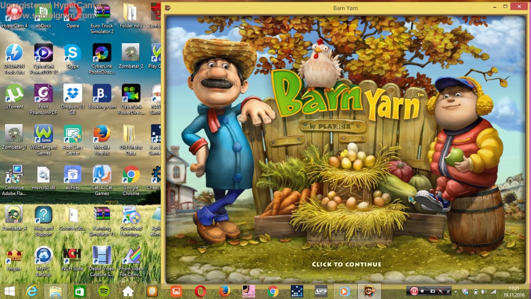Open the abFiles desktop icon
531x299 pixels.
click(x=73, y=178)
